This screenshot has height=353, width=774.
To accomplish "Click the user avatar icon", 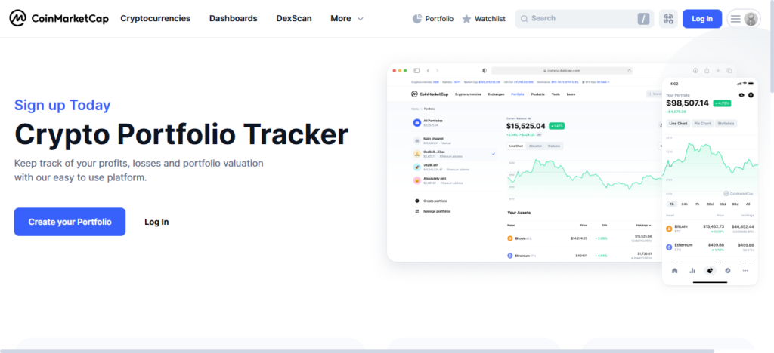I will [751, 19].
